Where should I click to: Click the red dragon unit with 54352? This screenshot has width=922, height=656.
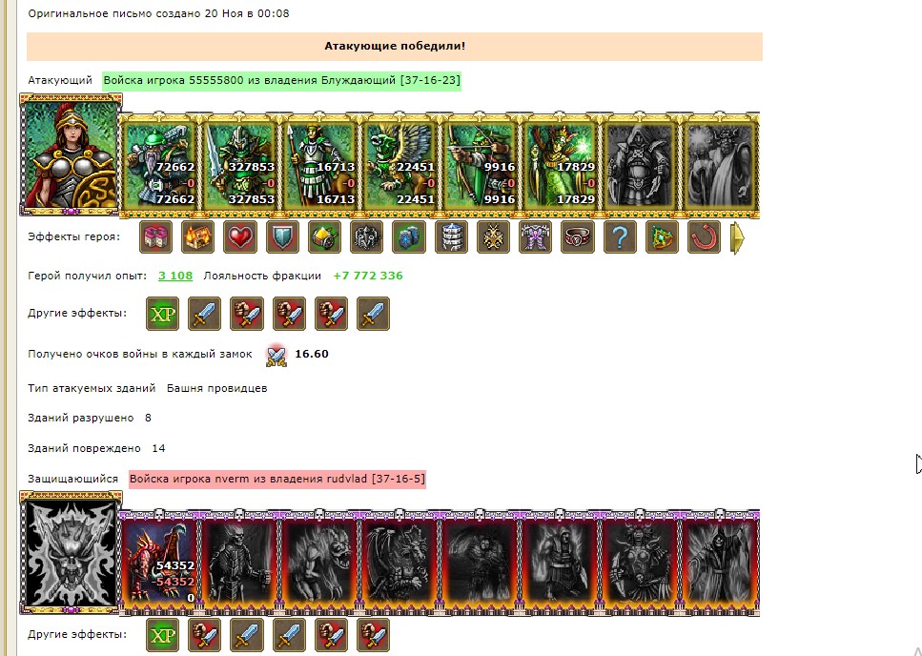pyautogui.click(x=160, y=562)
